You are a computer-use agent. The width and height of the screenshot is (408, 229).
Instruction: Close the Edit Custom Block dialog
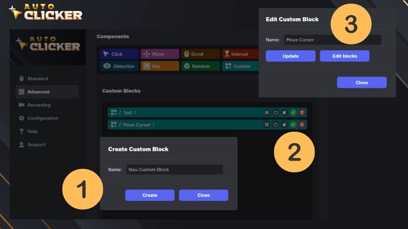tap(362, 83)
